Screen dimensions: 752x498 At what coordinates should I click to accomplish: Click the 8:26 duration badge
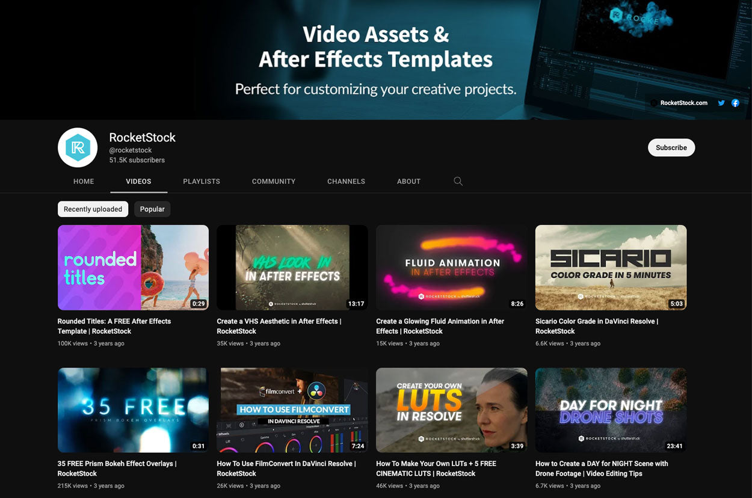click(x=517, y=304)
